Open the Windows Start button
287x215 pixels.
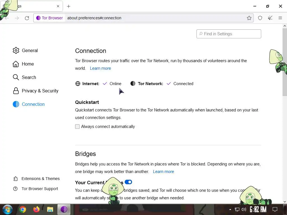click(7, 209)
